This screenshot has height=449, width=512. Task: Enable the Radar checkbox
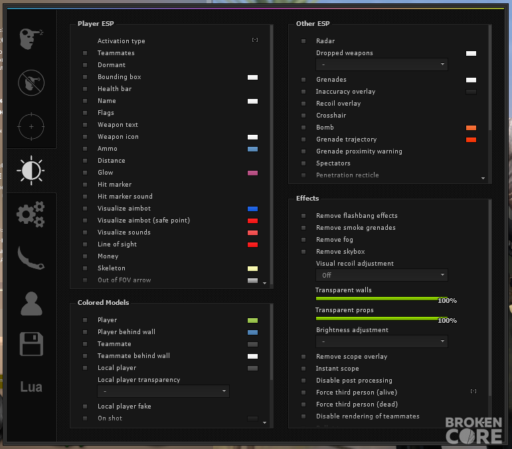coord(303,41)
